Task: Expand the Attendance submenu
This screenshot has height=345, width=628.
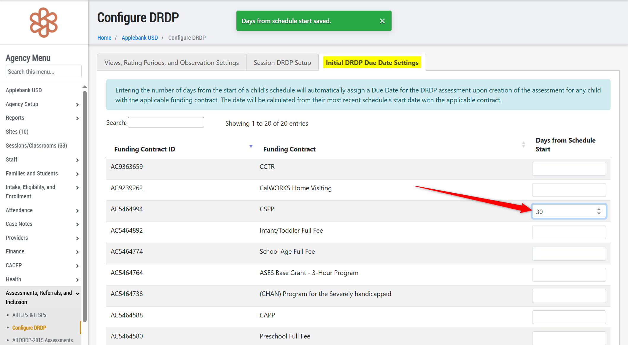Action: [x=77, y=211]
